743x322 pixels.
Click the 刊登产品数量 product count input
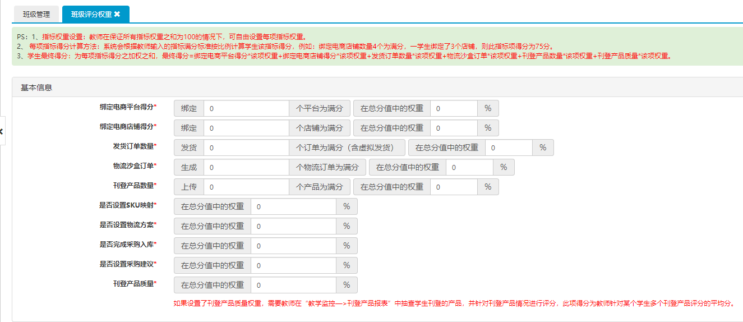click(246, 187)
